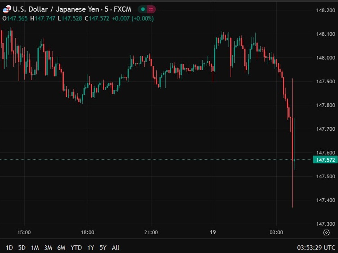Select the 1M range button

[35, 248]
